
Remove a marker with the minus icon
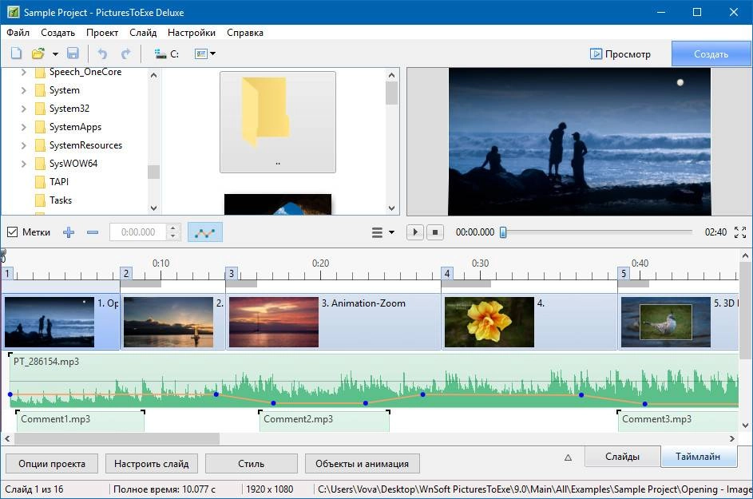tap(93, 232)
